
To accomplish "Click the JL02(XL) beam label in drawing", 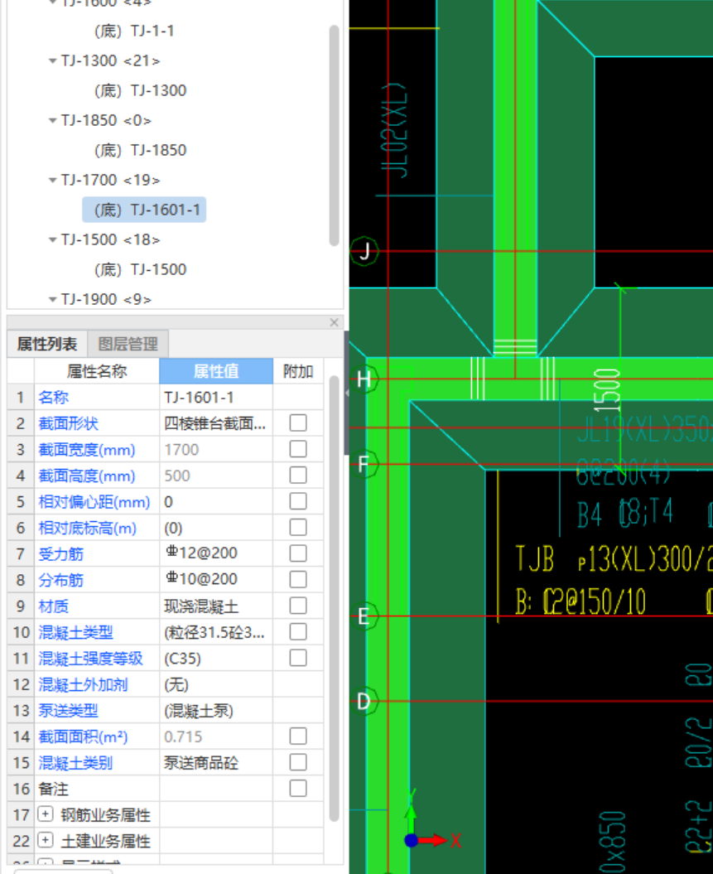I will (x=395, y=130).
